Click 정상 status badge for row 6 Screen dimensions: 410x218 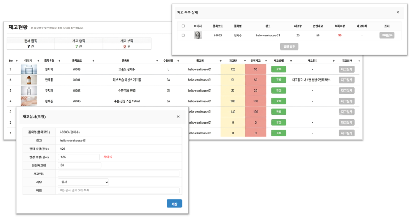coord(278,80)
